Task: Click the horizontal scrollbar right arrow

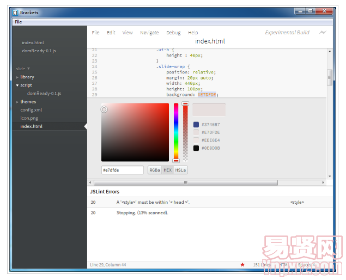Action: point(323,182)
